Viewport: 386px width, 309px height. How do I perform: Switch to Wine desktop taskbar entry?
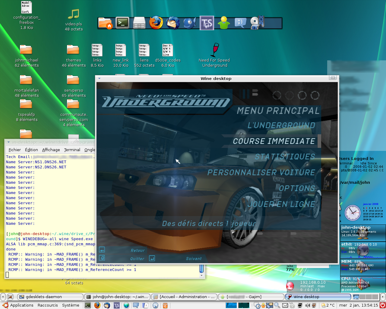click(x=318, y=297)
